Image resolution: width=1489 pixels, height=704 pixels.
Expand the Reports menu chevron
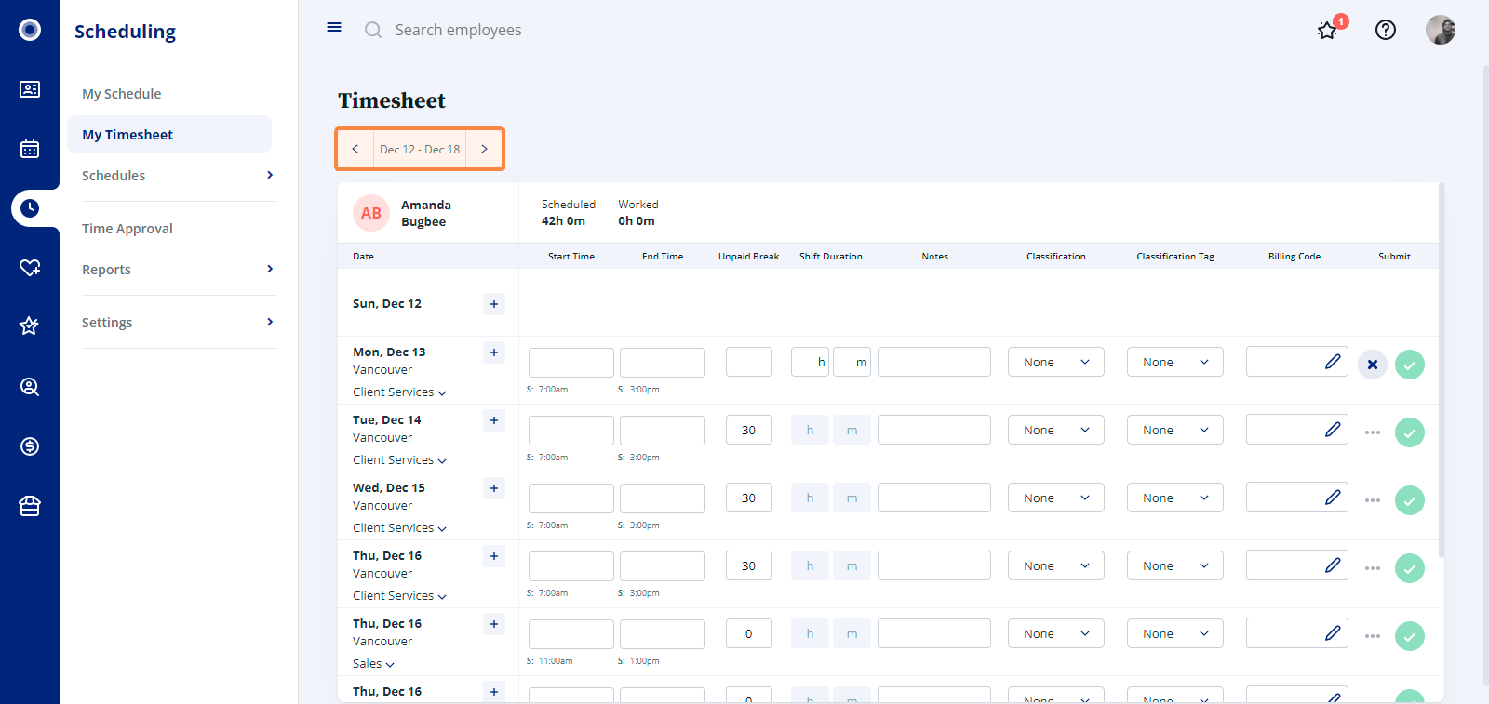tap(269, 269)
